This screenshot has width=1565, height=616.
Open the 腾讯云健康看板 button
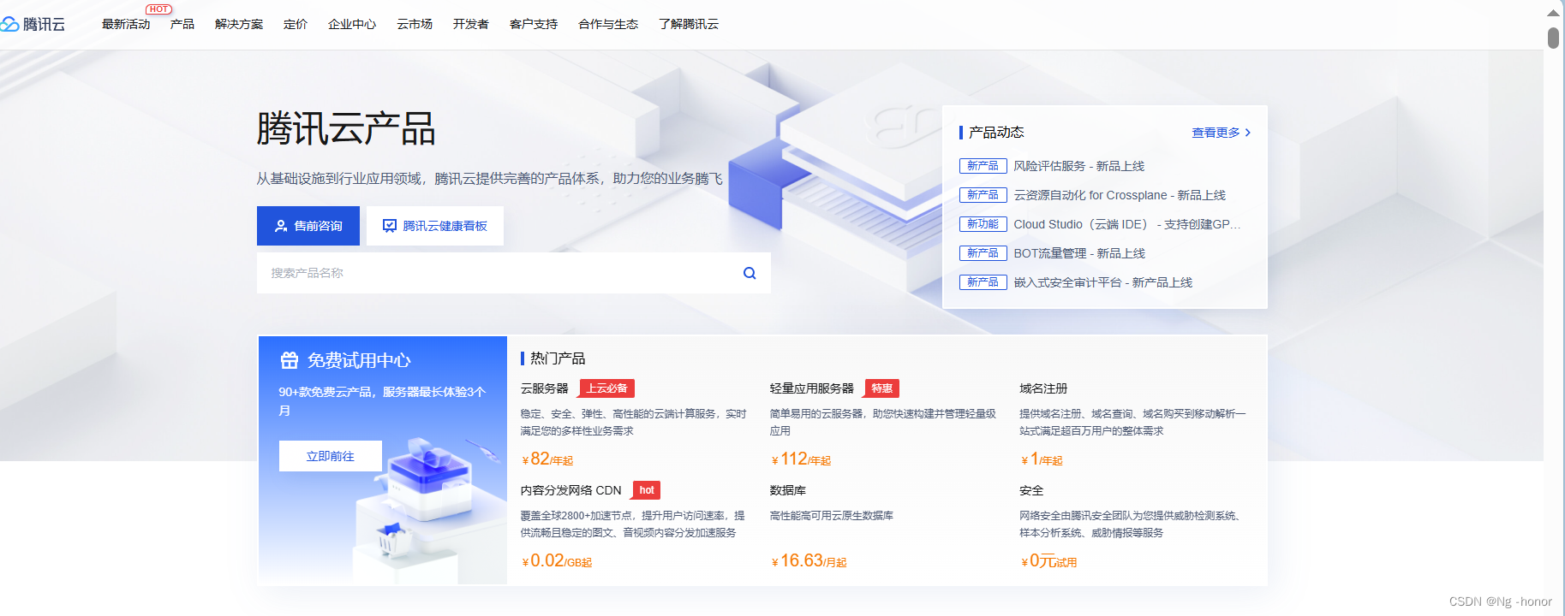(435, 226)
